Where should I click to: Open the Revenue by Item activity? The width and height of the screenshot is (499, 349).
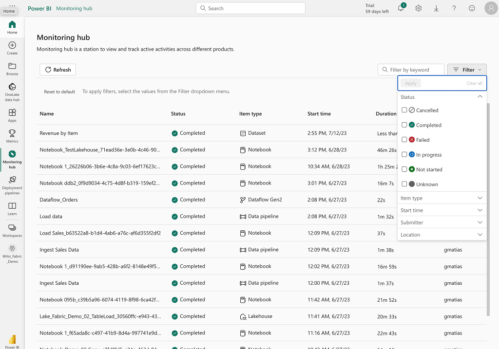(58, 133)
